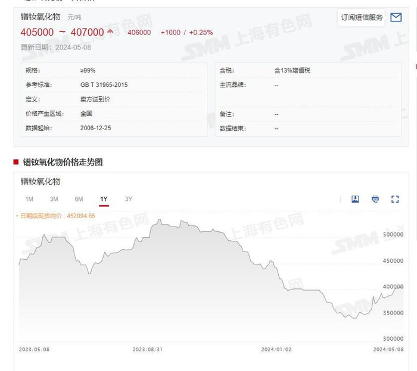The height and width of the screenshot is (371, 417).
Task: Click the GB T 31965-2015 standard value
Action: 104,85
